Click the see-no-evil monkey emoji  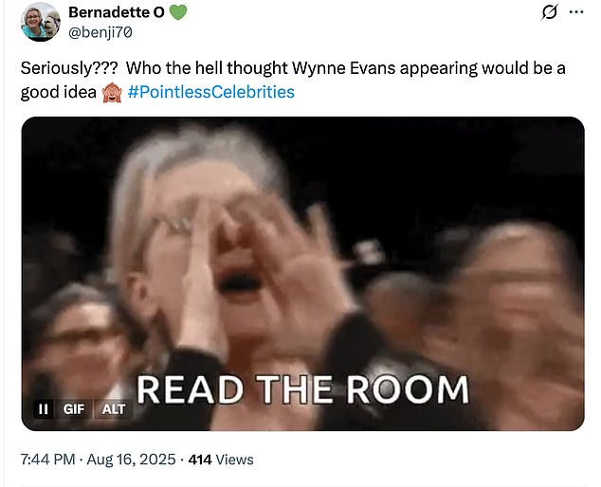112,93
